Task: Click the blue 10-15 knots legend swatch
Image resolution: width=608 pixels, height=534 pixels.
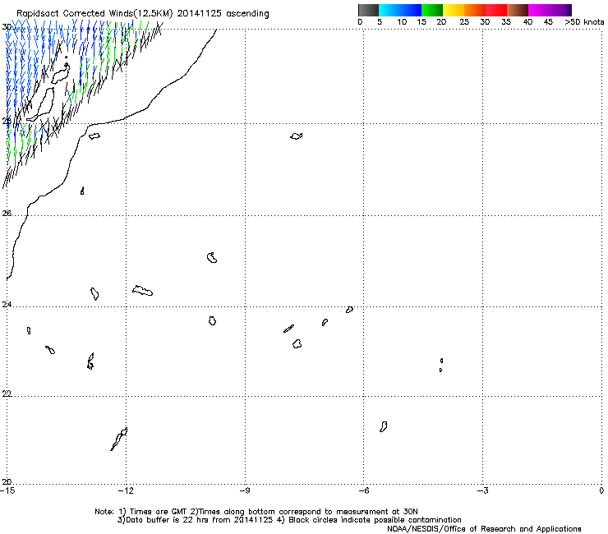Action: tap(411, 10)
